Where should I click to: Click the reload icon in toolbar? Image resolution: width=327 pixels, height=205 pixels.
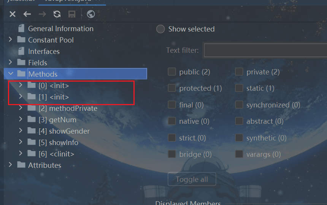pyautogui.click(x=57, y=14)
